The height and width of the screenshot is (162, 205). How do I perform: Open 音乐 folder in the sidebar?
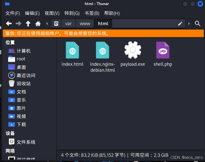17,100
